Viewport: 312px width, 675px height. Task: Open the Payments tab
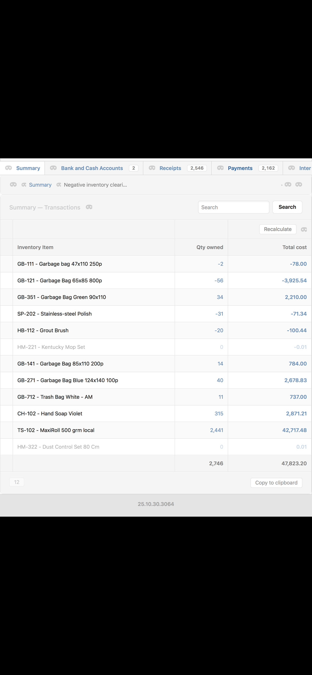(x=240, y=168)
